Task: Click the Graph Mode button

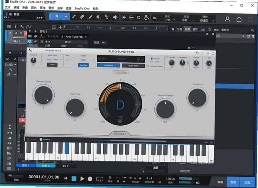Action: (133, 66)
